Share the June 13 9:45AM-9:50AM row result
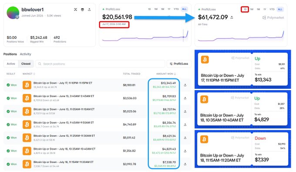Screen dimensions: 296x172 185,125
